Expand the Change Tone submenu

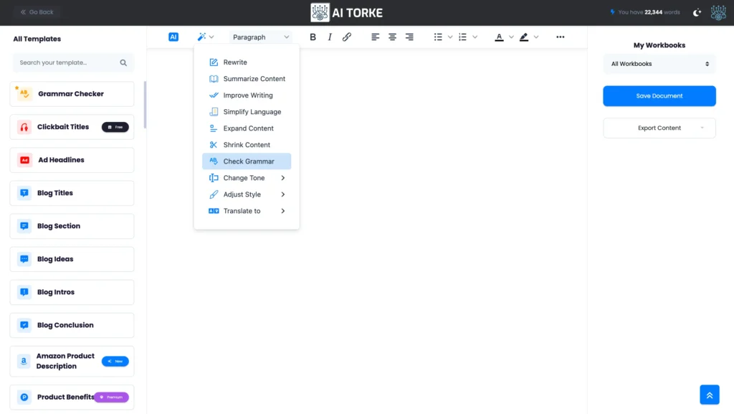click(x=244, y=177)
